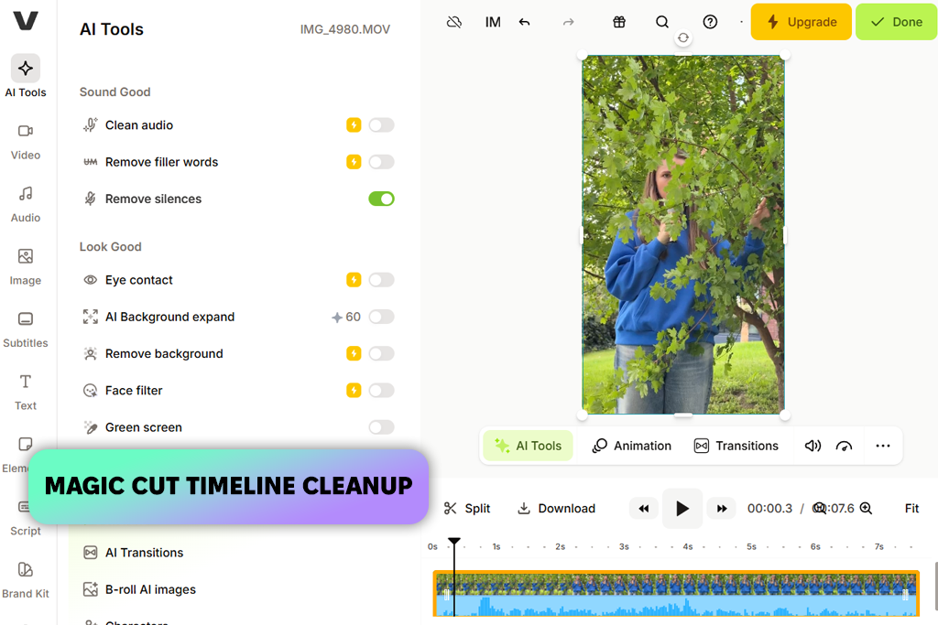Click the Sound Good section heading

[115, 92]
